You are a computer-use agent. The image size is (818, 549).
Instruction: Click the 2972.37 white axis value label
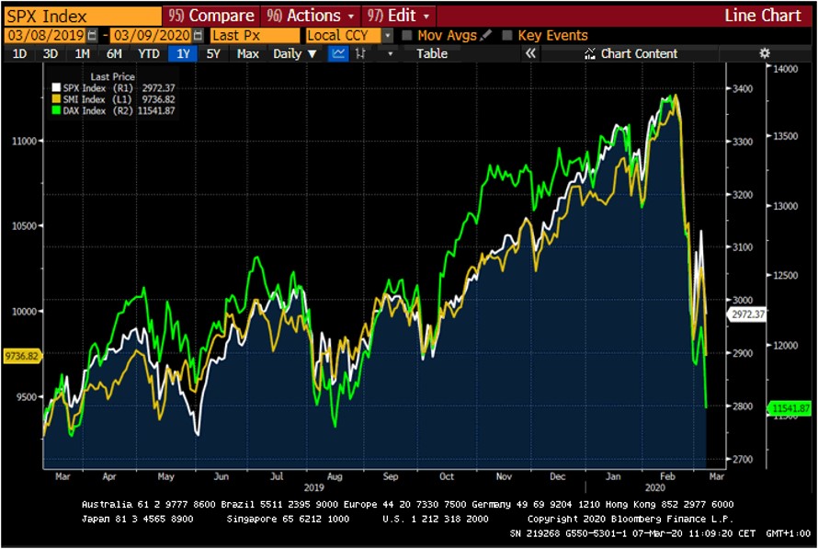click(x=747, y=315)
